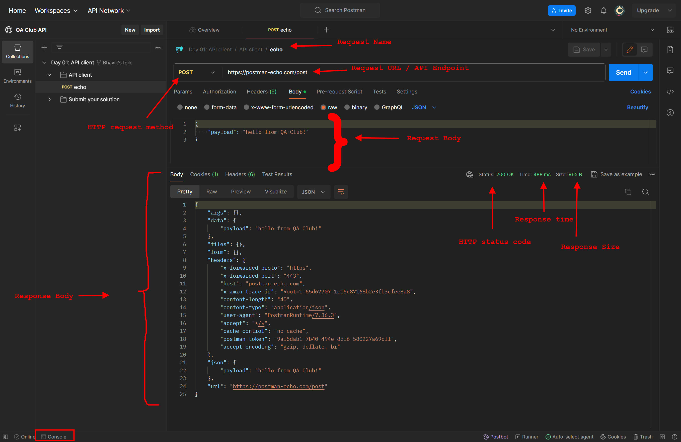681x442 pixels.
Task: Select the raw body type
Action: tap(329, 107)
